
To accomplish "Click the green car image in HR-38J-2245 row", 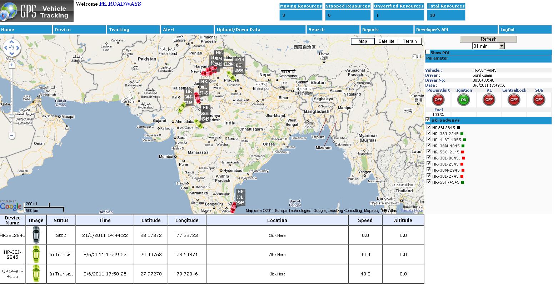I will [x=36, y=254].
